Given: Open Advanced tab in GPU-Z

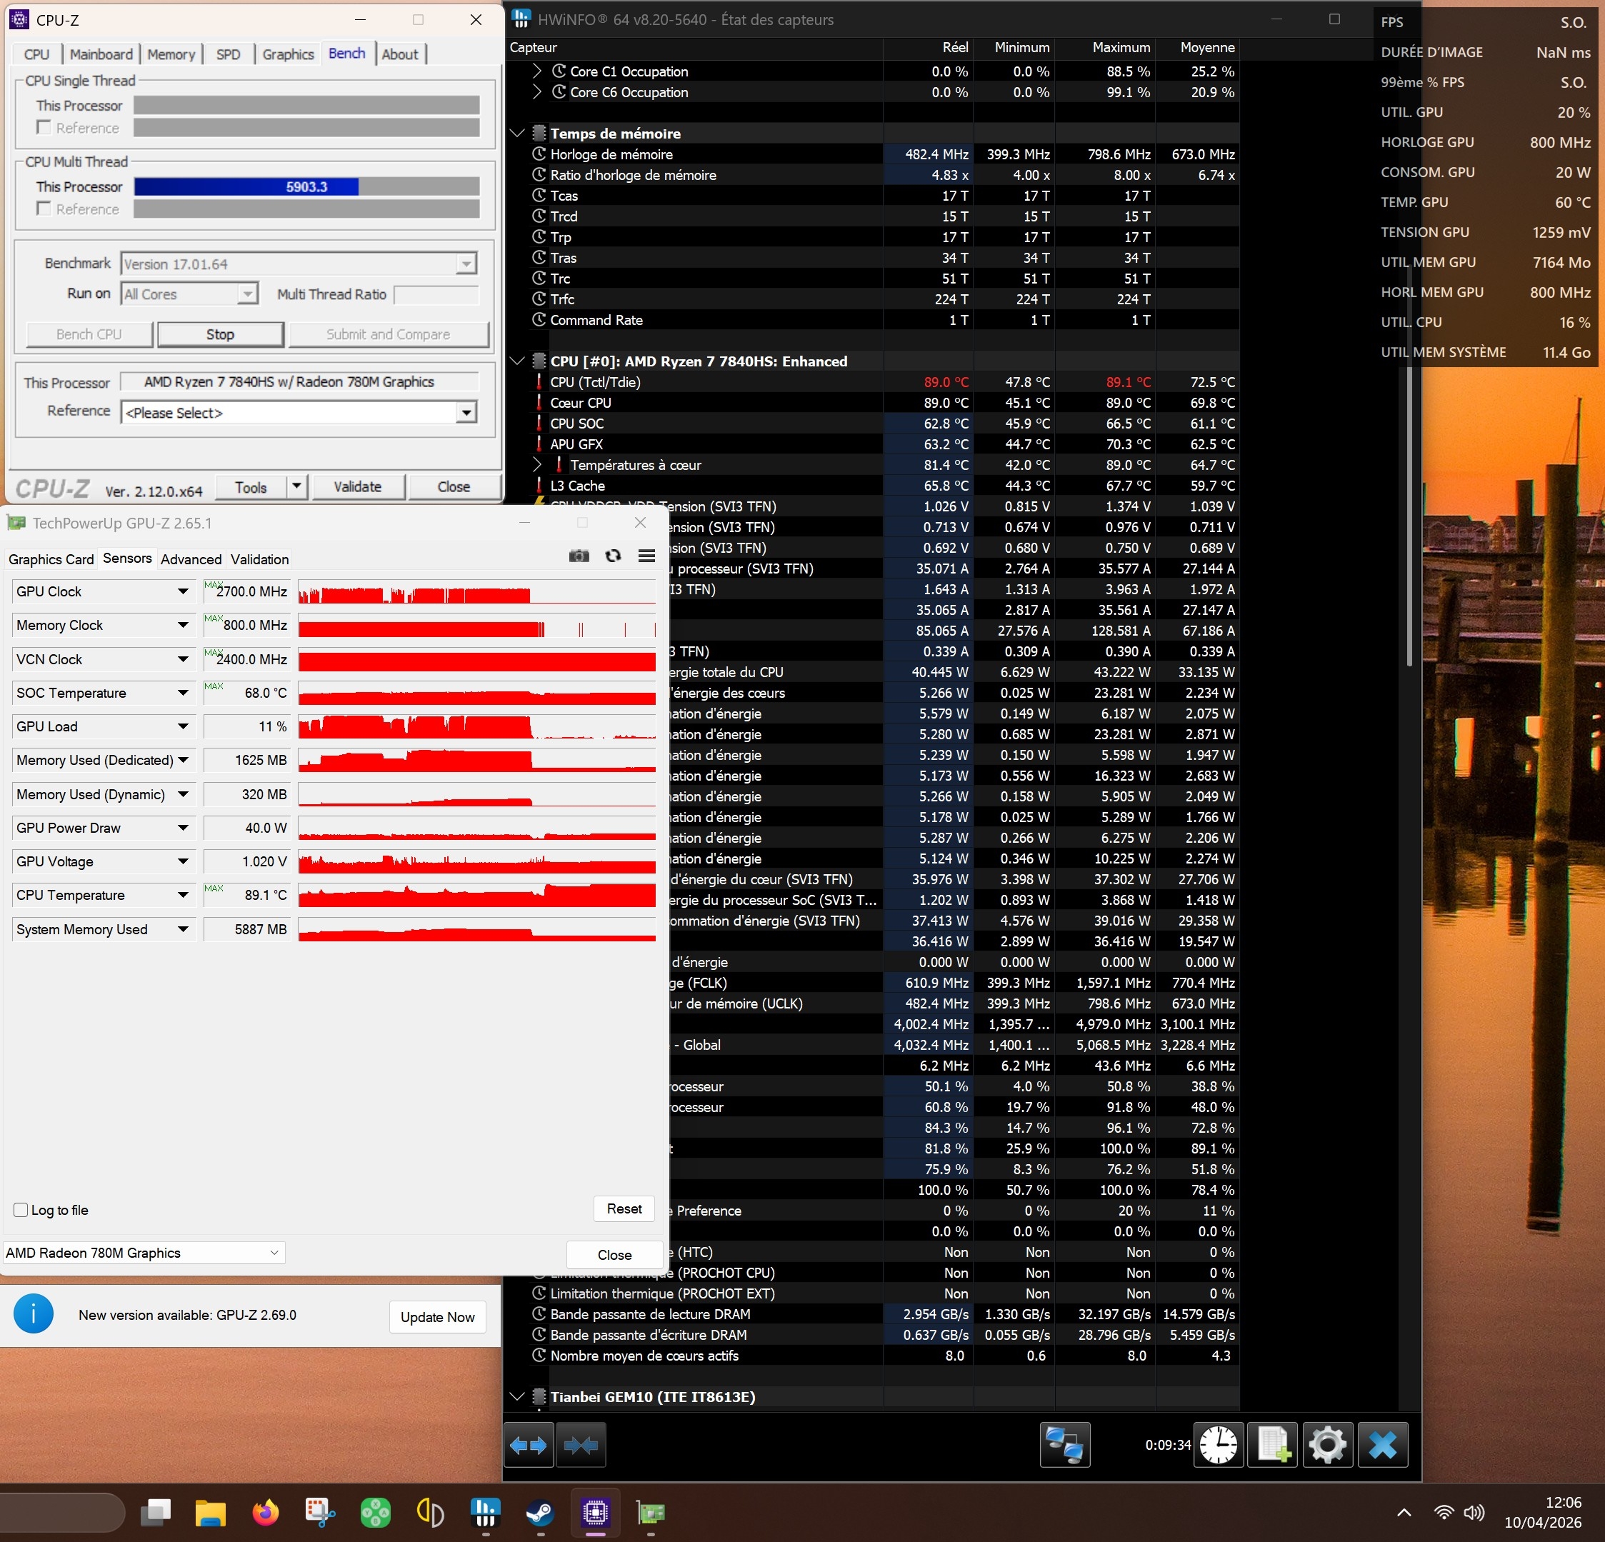Looking at the screenshot, I should [191, 559].
